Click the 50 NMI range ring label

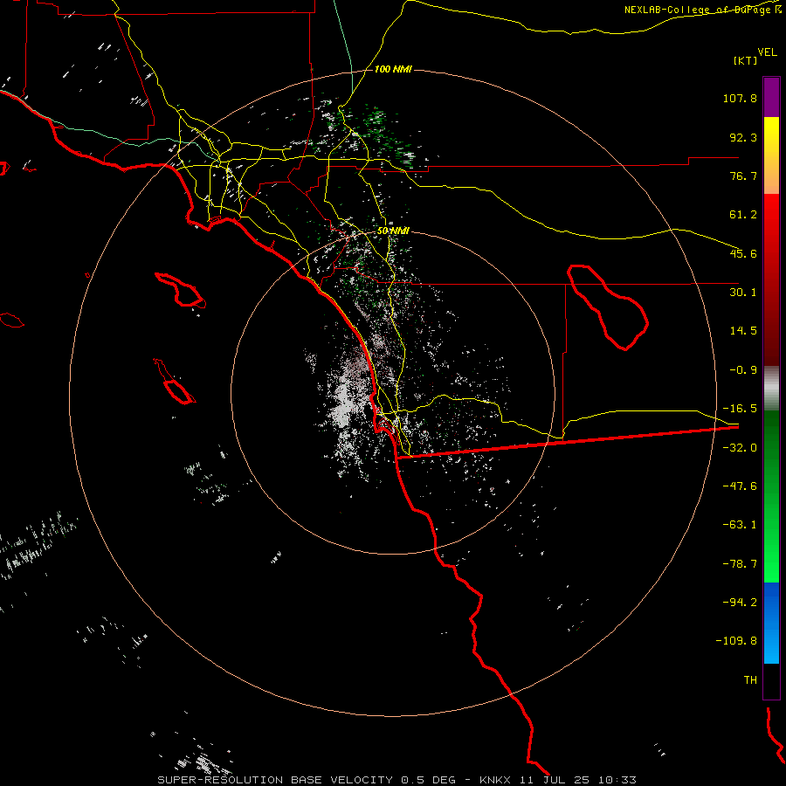[393, 231]
